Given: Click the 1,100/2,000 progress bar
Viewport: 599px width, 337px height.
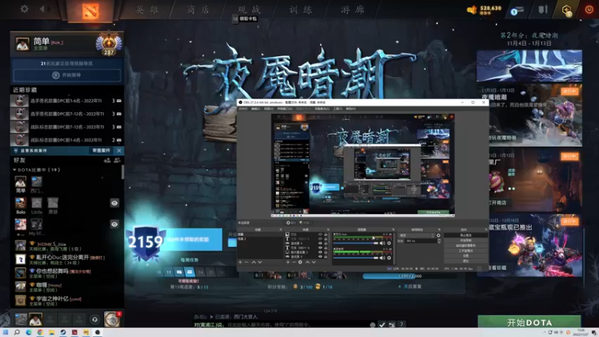Looking at the screenshot, I should 409,276.
